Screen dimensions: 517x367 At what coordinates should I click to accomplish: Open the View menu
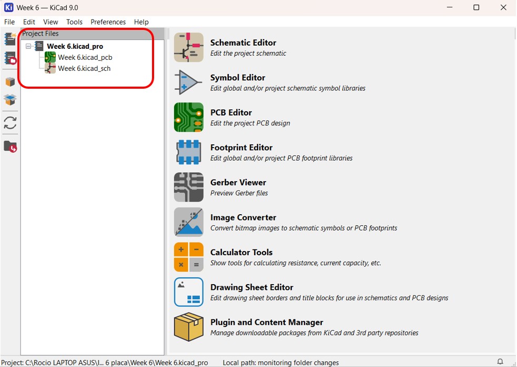pos(50,22)
